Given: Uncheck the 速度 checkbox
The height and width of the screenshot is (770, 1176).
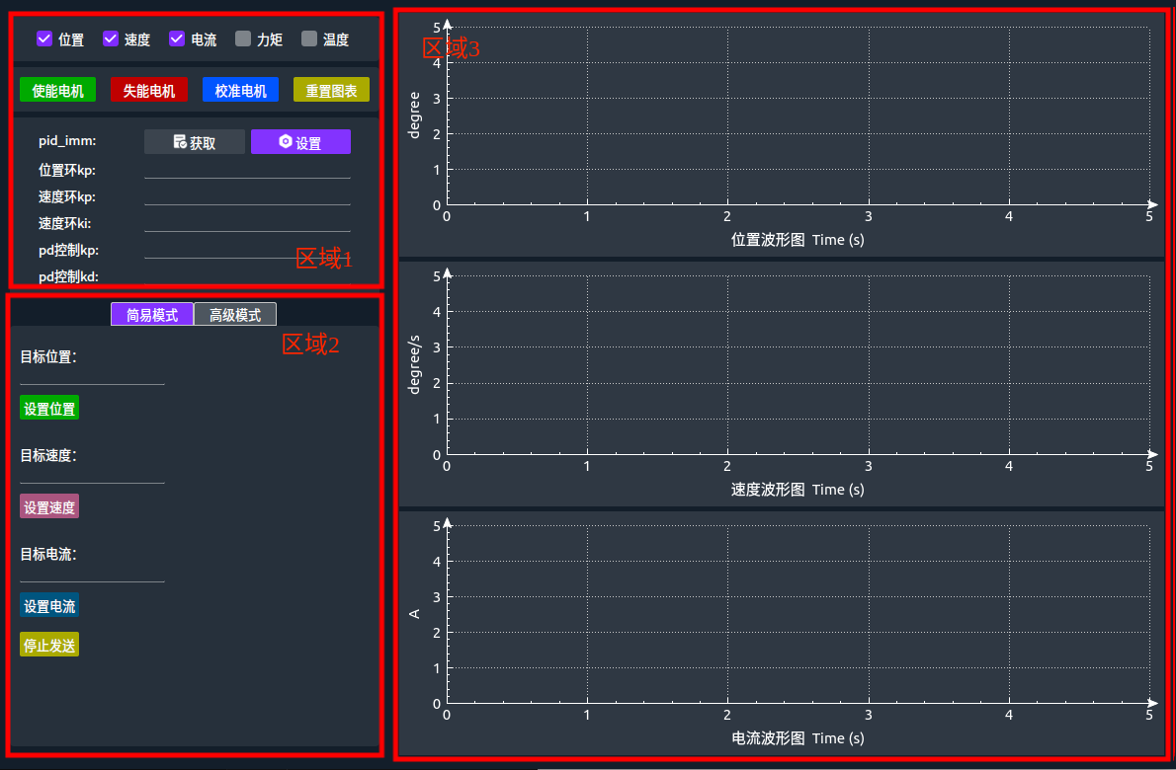Looking at the screenshot, I should click(109, 38).
